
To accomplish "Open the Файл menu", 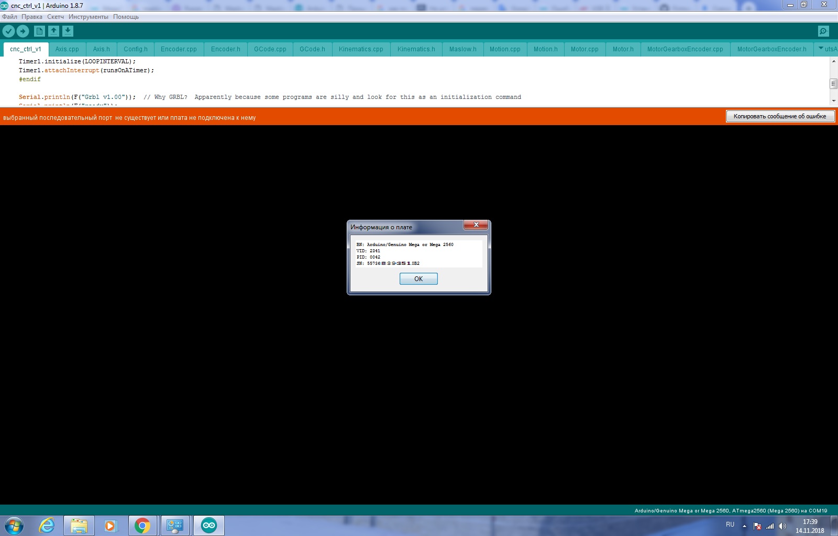I will [x=9, y=17].
